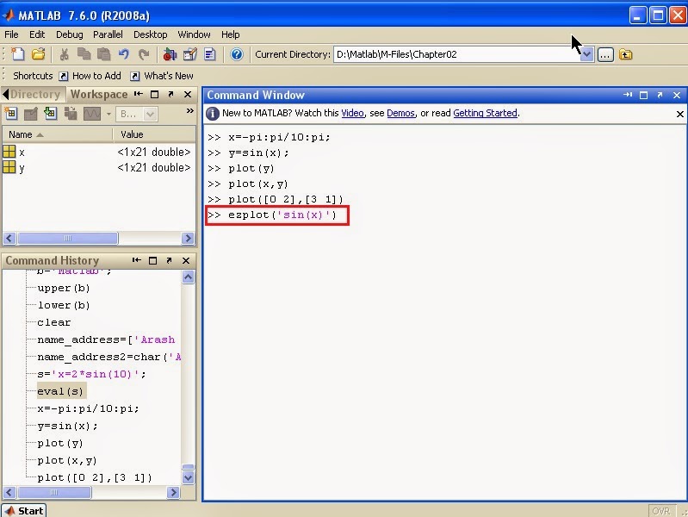Click the New variable workspace icon

click(x=11, y=114)
